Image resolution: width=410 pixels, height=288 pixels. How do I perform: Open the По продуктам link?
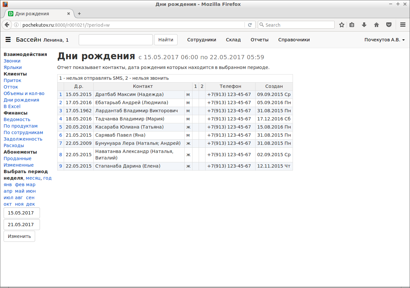point(20,126)
